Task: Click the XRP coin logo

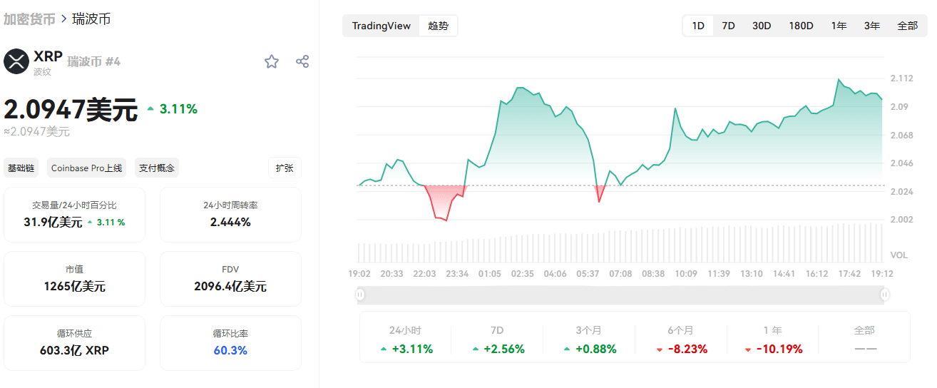Action: (16, 61)
